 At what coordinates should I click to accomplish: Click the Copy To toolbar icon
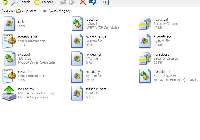[x=73, y=2]
